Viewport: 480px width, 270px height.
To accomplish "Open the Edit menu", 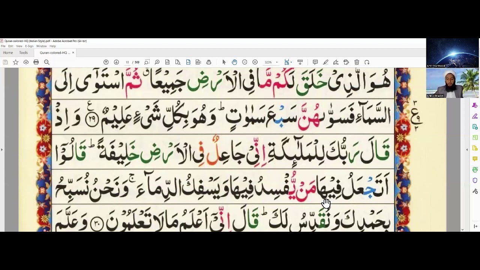I will point(11,46).
